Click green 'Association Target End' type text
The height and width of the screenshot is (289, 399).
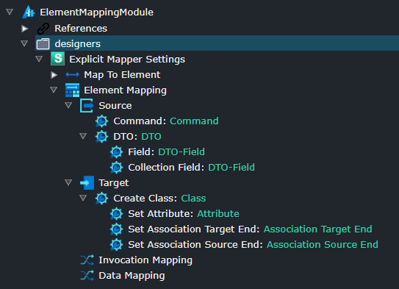click(x=318, y=229)
